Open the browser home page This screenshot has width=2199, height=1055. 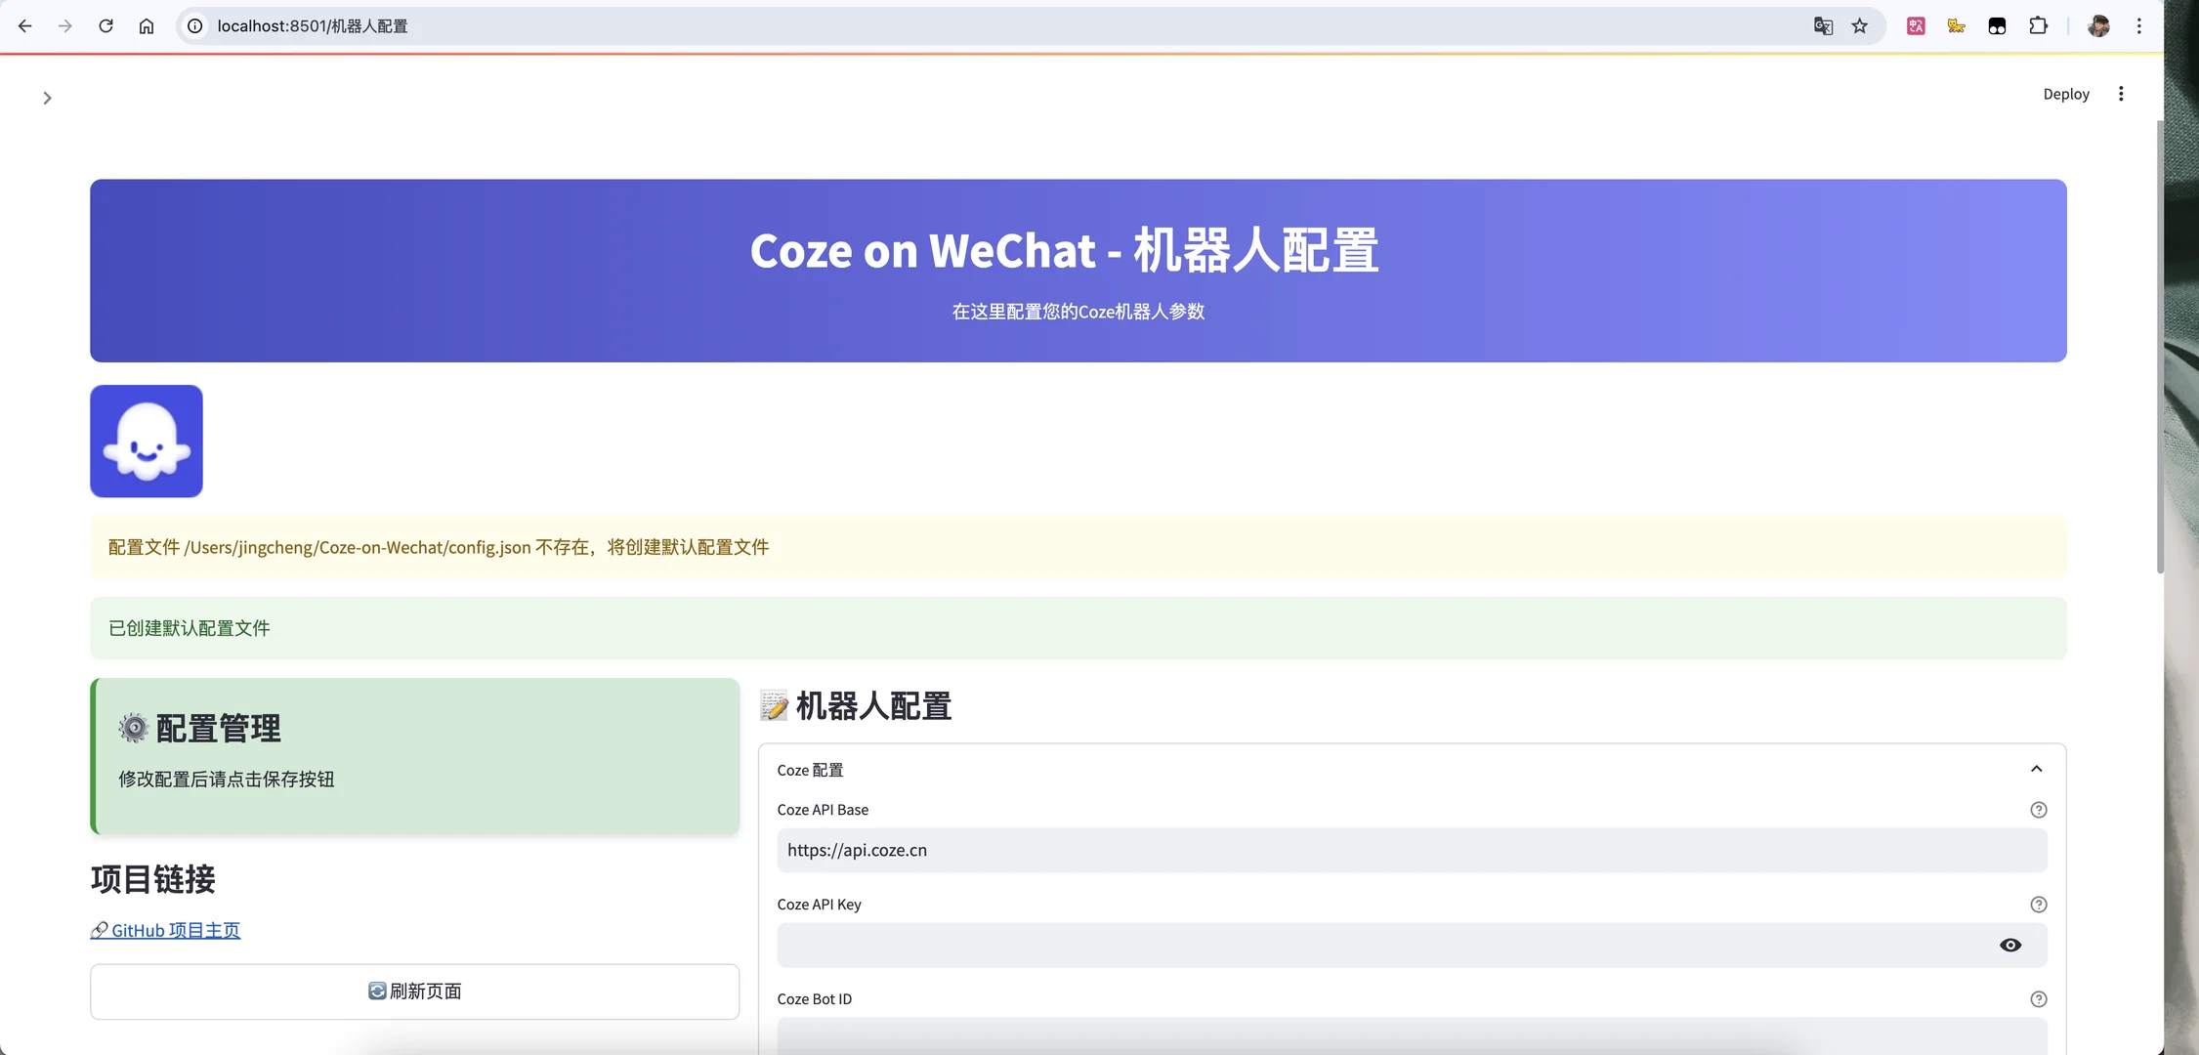click(147, 26)
